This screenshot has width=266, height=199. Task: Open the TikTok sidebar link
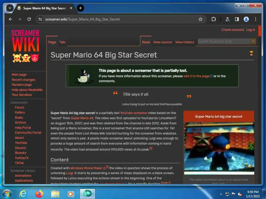[19, 163]
